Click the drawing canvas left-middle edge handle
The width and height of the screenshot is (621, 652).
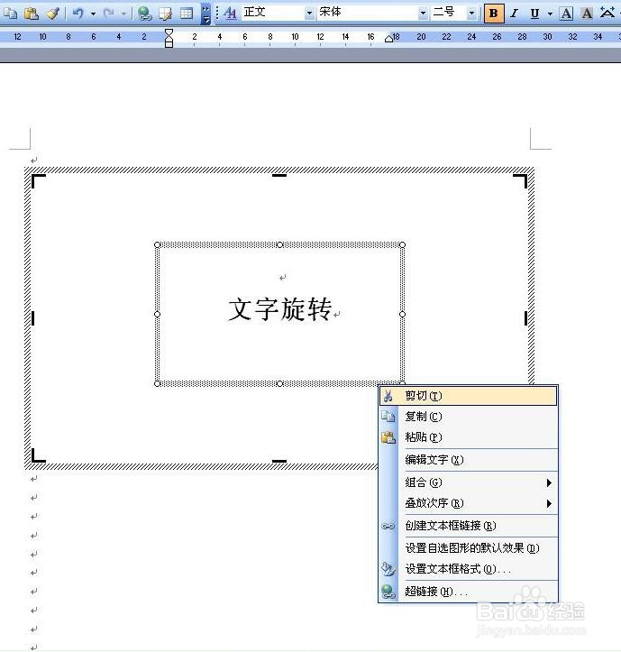pos(32,318)
